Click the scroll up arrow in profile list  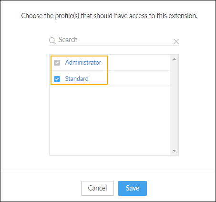174,59
